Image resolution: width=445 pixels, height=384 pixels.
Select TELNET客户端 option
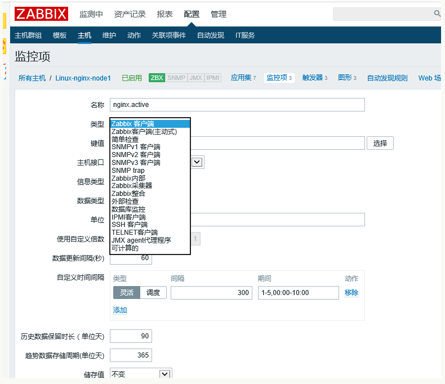(x=150, y=233)
